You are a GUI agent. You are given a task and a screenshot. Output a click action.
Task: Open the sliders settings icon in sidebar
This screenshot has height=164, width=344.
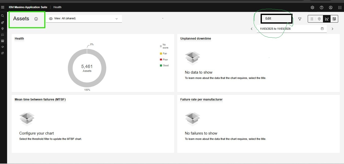(3, 53)
